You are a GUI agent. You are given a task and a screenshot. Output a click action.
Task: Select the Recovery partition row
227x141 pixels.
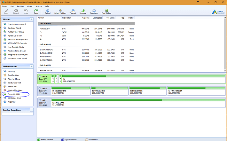pyautogui.click(x=86, y=29)
